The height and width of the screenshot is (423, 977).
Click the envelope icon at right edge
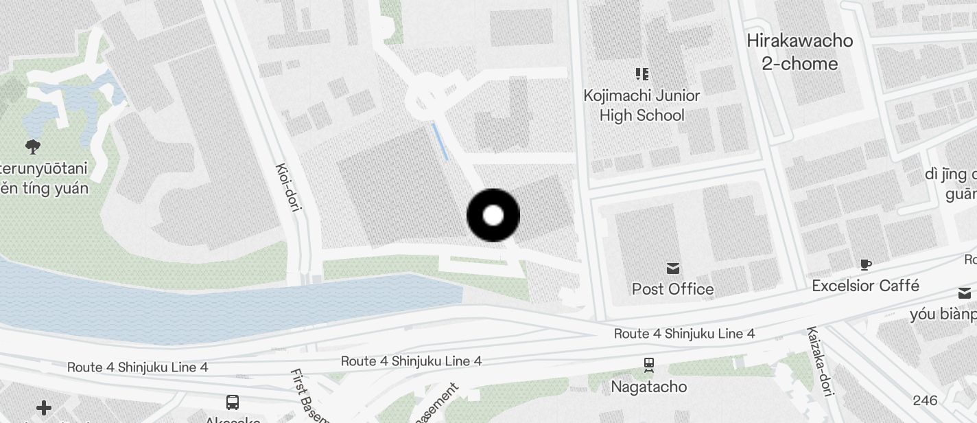(965, 293)
